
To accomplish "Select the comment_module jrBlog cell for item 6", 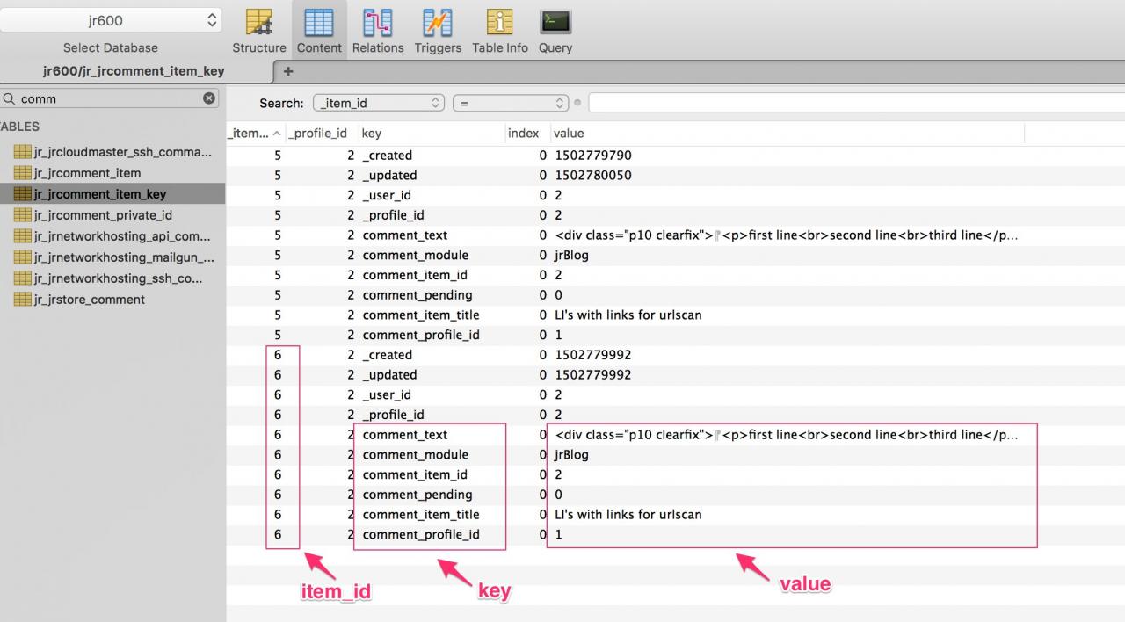I will (x=571, y=455).
